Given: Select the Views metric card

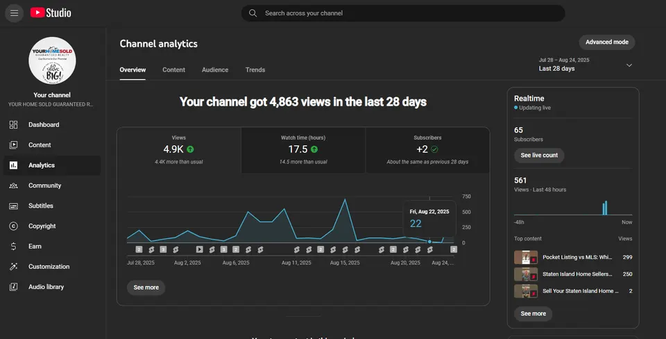Looking at the screenshot, I should (x=179, y=150).
